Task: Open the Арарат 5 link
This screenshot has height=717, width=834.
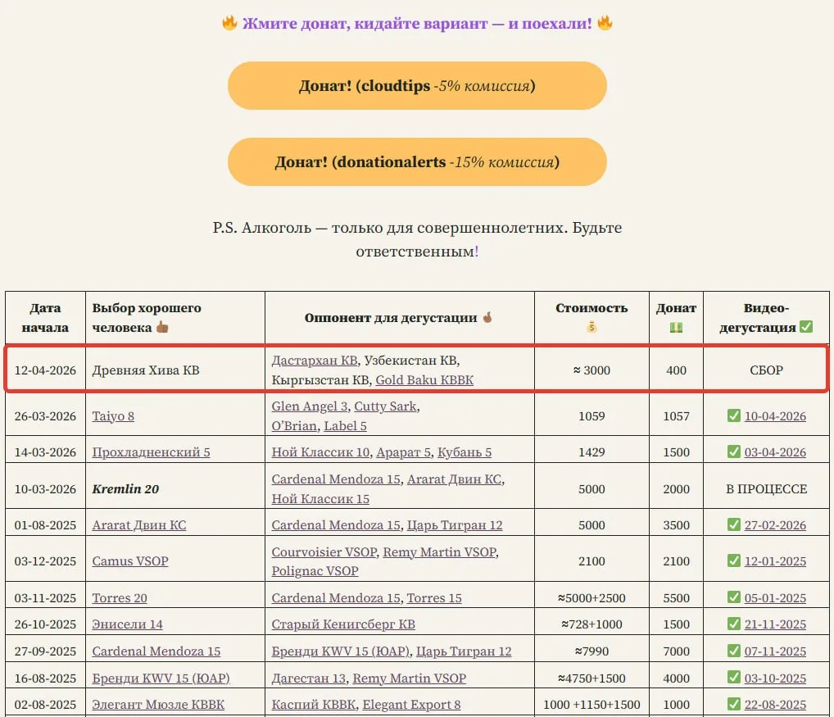Action: [404, 452]
